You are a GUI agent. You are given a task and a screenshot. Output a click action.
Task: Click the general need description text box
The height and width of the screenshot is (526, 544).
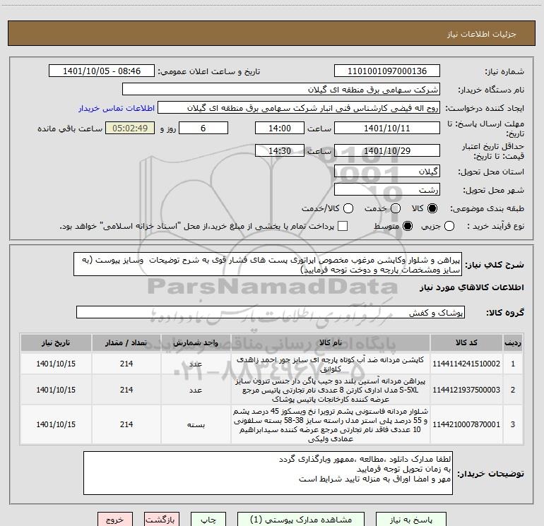pyautogui.click(x=268, y=265)
